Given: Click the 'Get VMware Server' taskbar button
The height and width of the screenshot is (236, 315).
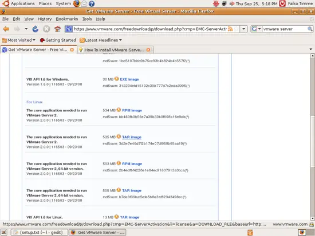Looking at the screenshot, I should coord(97,233).
